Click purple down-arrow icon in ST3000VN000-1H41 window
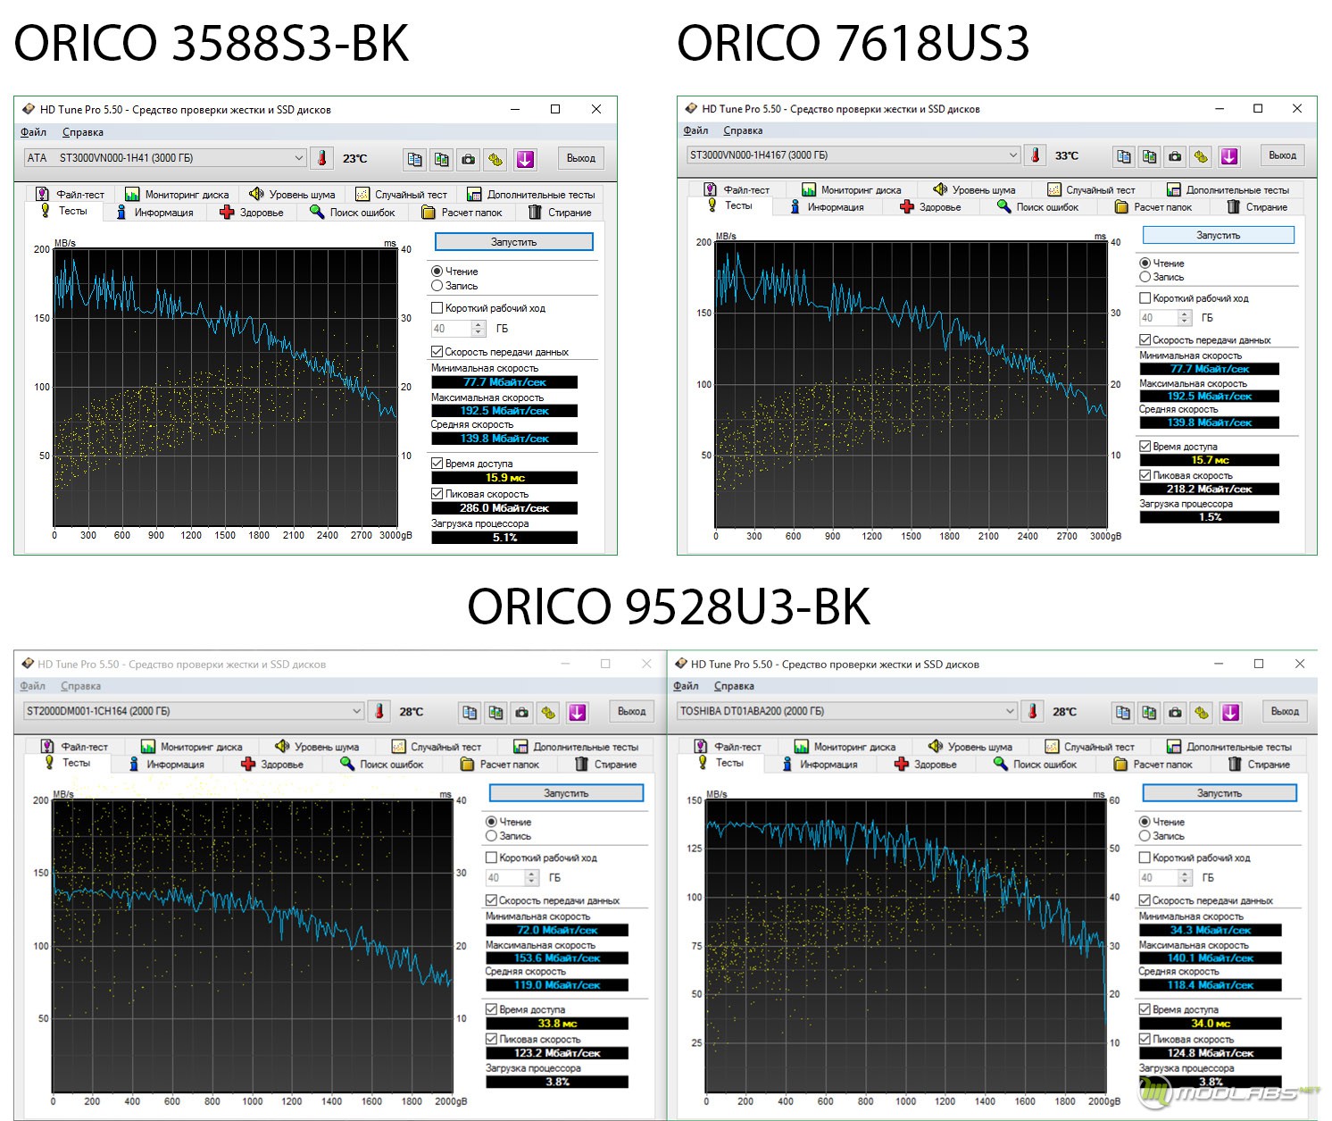The width and height of the screenshot is (1332, 1121). (525, 159)
